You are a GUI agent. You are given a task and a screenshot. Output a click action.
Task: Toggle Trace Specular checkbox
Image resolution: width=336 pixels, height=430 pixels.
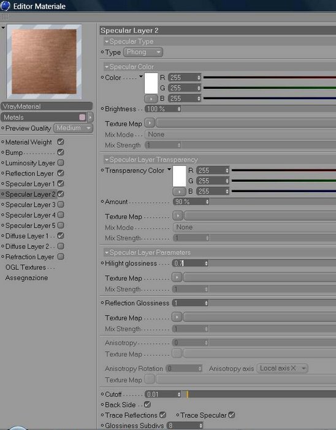232,415
